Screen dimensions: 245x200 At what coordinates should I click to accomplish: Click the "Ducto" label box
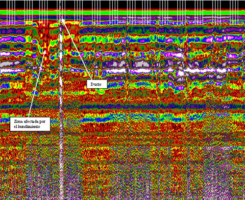click(x=97, y=84)
